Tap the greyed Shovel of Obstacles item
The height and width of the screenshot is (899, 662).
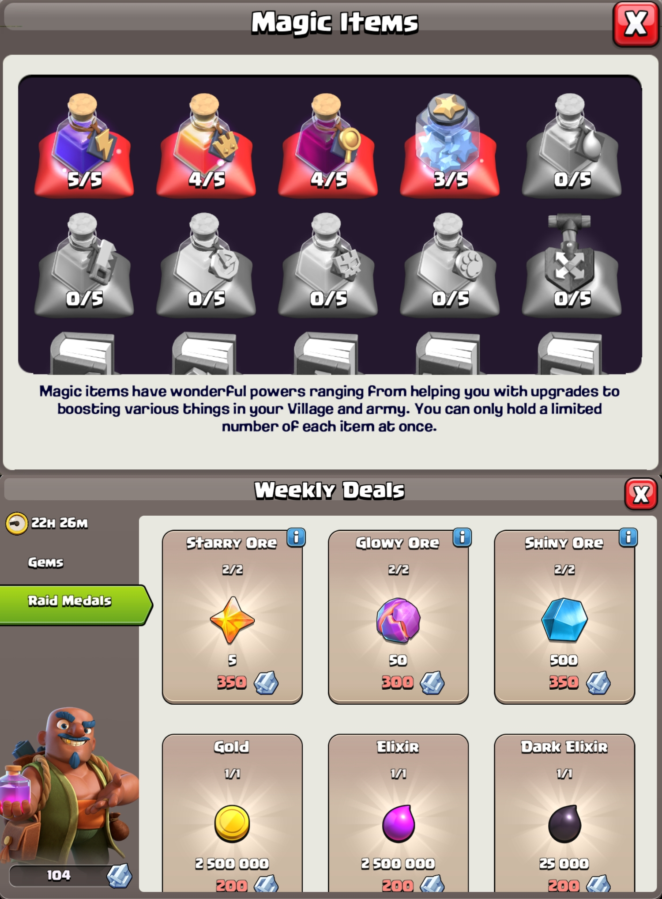572,264
